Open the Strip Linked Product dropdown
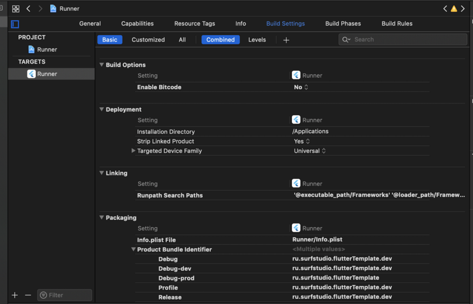The width and height of the screenshot is (473, 304). [302, 141]
